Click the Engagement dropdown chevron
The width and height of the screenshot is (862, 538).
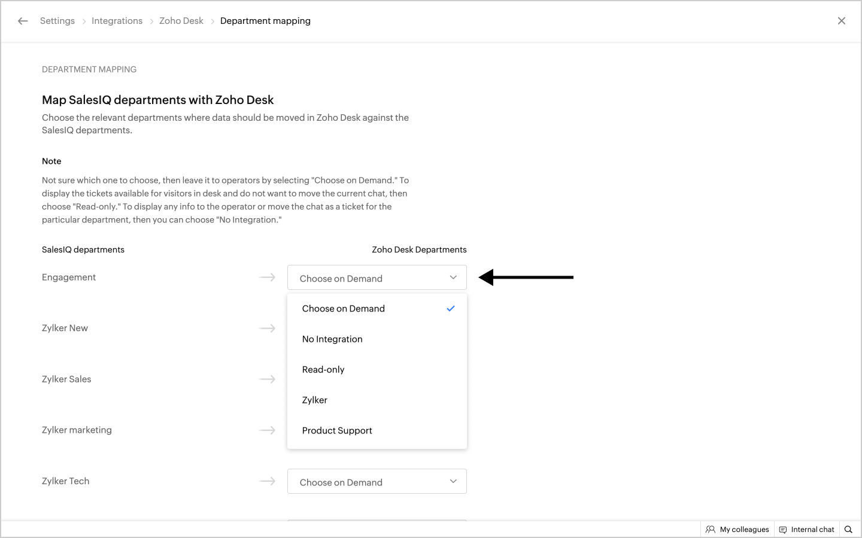[x=453, y=278]
